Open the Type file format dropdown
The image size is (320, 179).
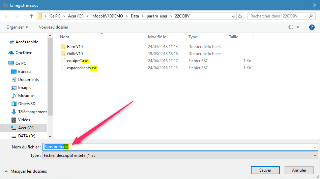point(315,155)
